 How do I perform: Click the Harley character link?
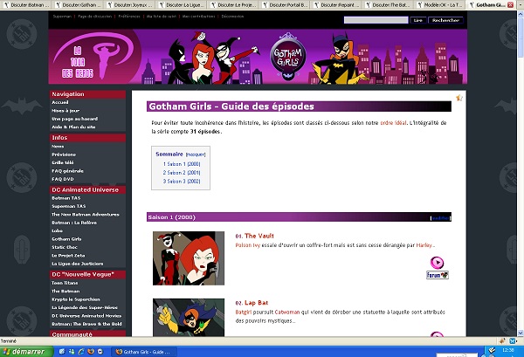pyautogui.click(x=424, y=245)
